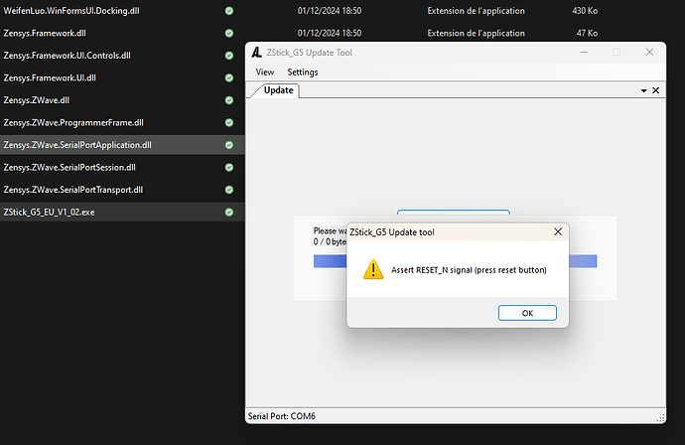Click sync status icon for Zensys.Framework.dll
Screen dimensions: 685x445
(x=229, y=33)
